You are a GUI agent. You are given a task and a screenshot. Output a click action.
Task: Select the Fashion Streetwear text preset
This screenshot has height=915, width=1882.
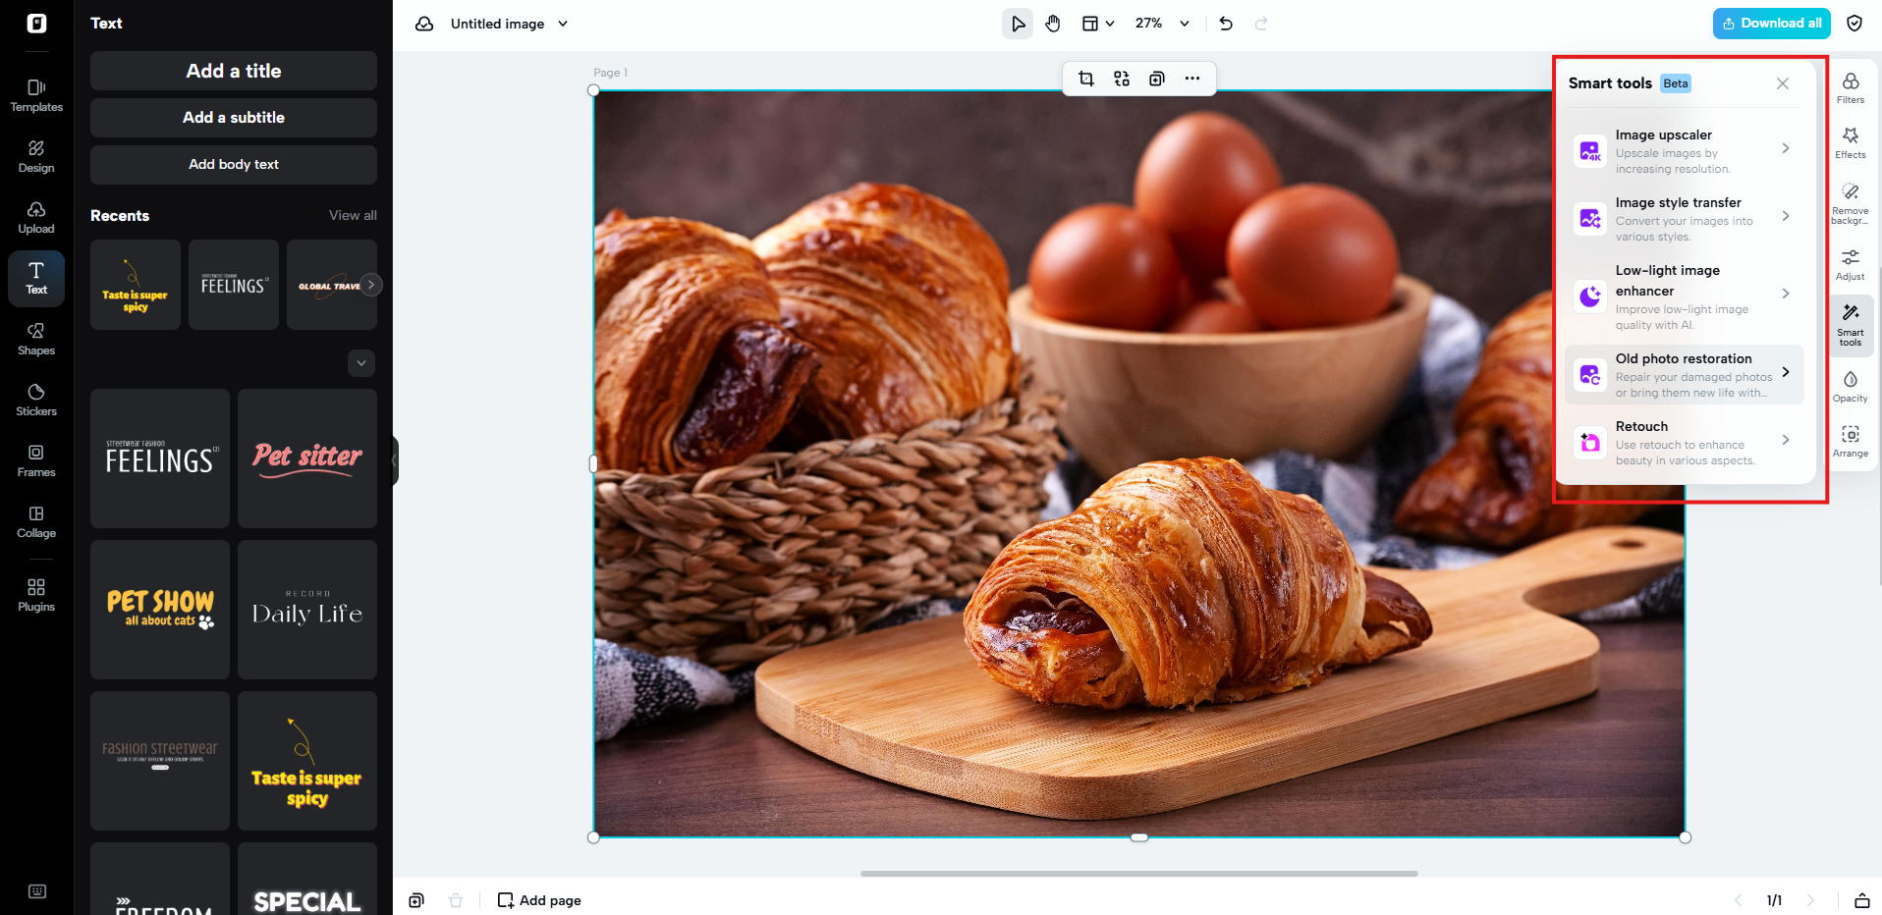coord(160,761)
